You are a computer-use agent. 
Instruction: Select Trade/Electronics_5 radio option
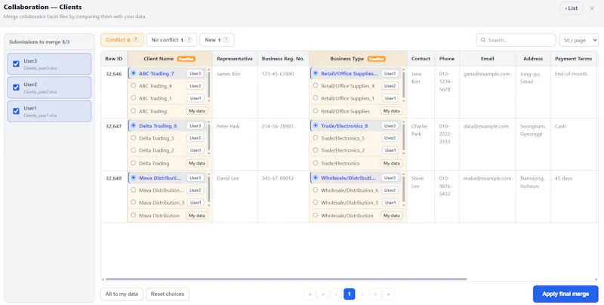pyautogui.click(x=316, y=137)
